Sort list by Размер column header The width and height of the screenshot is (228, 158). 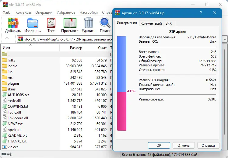[x=72, y=48]
